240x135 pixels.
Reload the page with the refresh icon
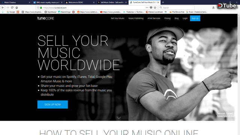(x=12, y=7)
